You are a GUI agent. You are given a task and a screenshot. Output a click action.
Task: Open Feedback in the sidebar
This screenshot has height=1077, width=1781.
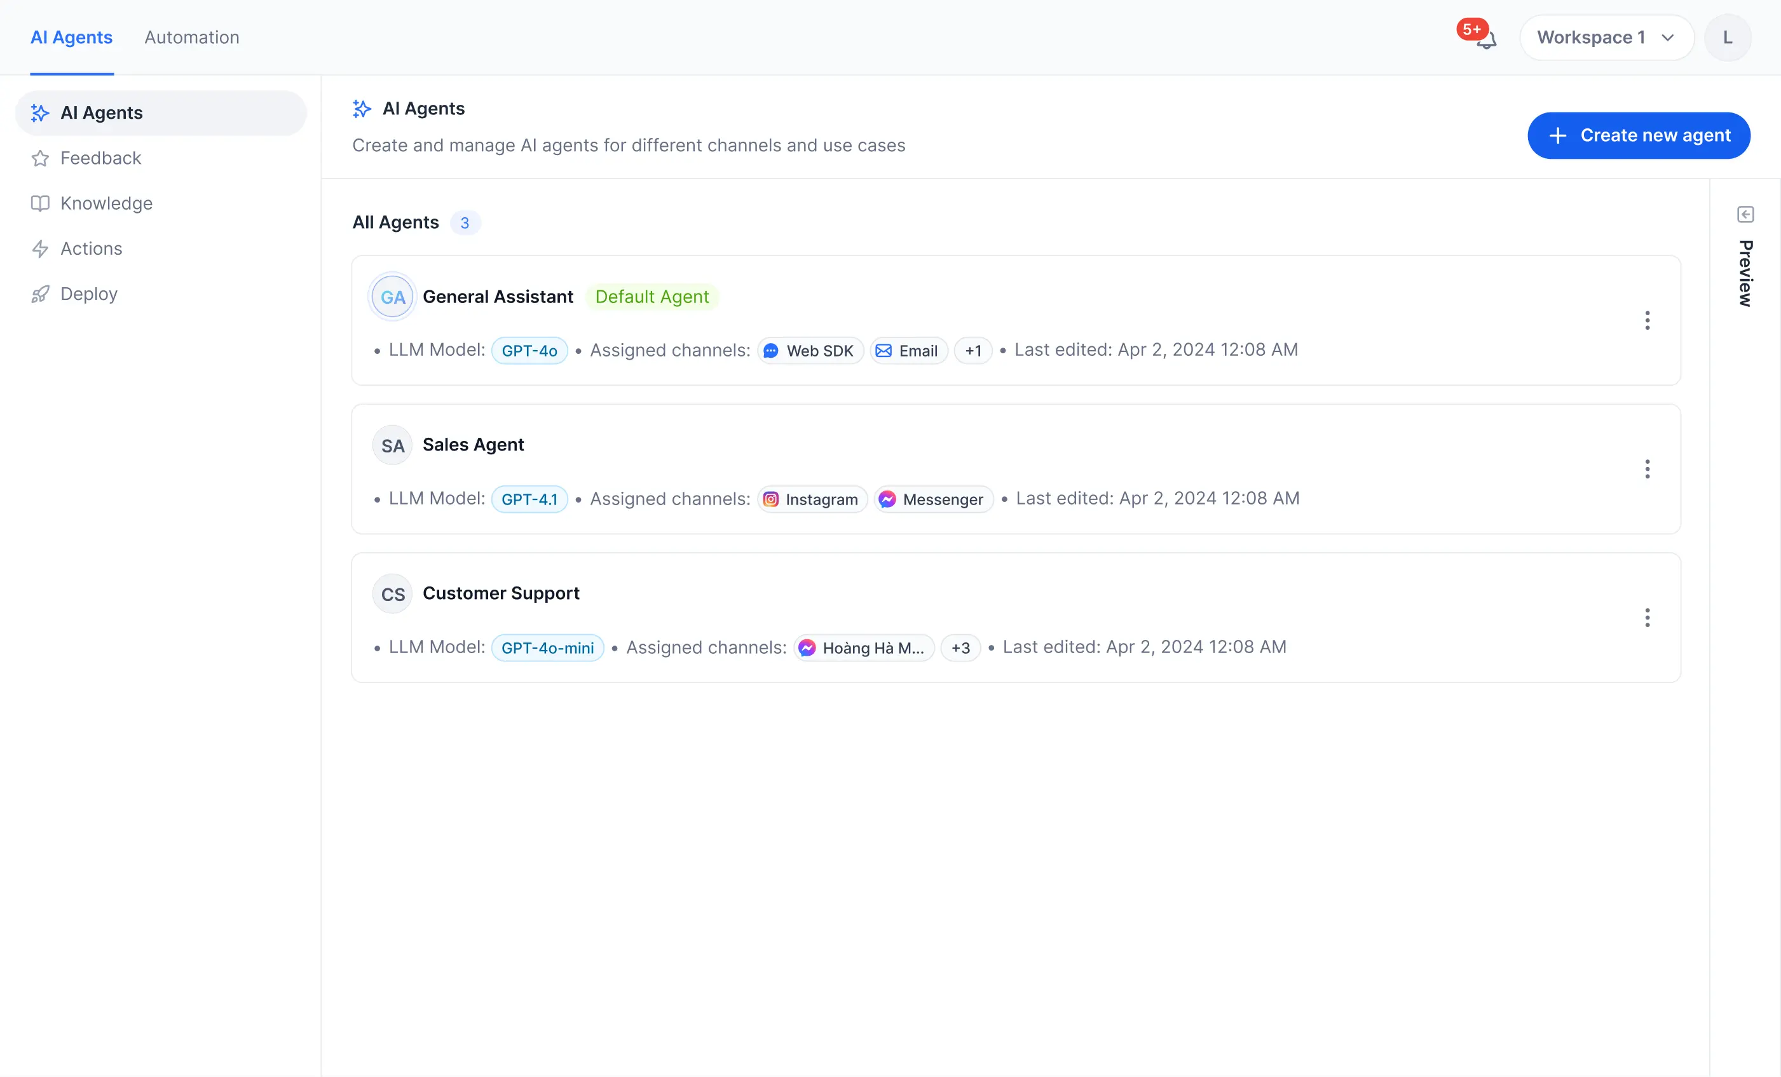100,158
